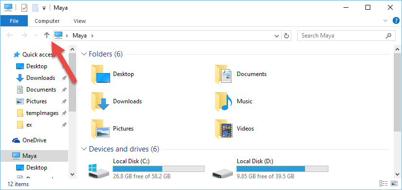The height and width of the screenshot is (190, 402).
Task: Click the search magnifier icon
Action: 388,36
